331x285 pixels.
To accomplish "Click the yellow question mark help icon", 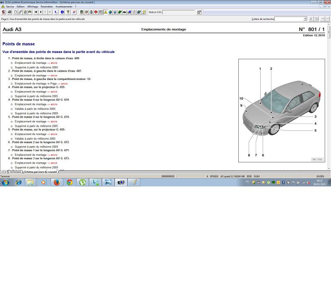I will [x=68, y=12].
